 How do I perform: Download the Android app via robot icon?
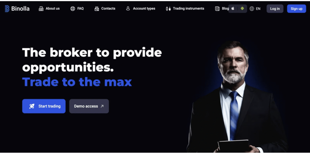click(x=242, y=8)
